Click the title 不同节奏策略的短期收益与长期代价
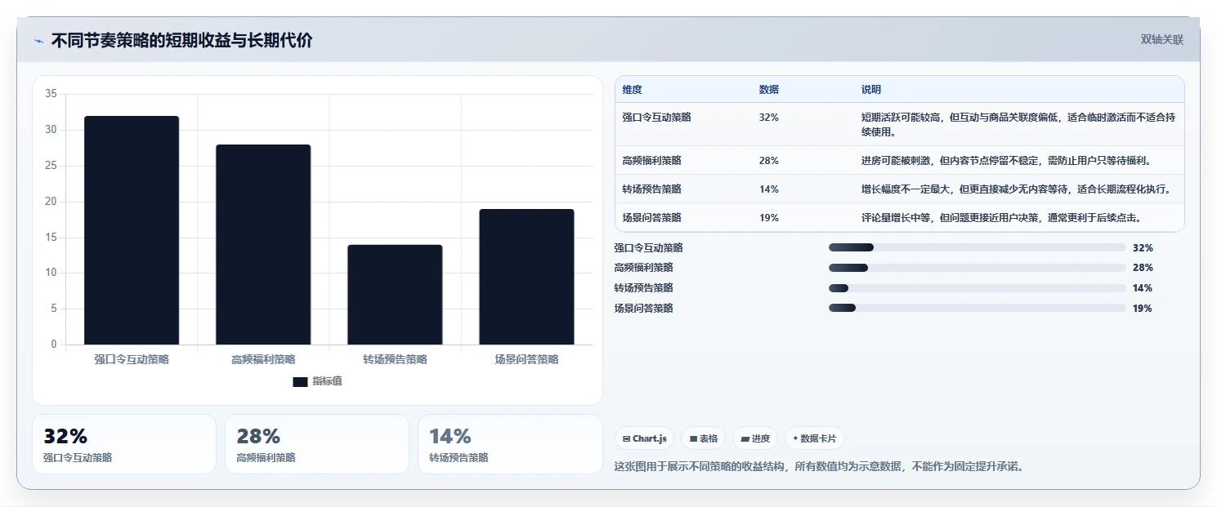This screenshot has width=1217, height=507. coord(181,41)
